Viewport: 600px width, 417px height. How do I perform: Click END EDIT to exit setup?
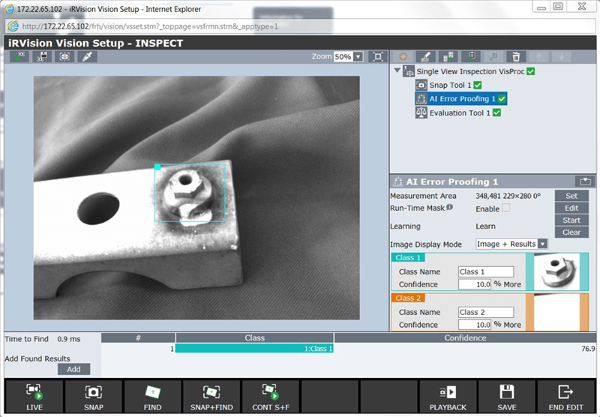point(566,397)
